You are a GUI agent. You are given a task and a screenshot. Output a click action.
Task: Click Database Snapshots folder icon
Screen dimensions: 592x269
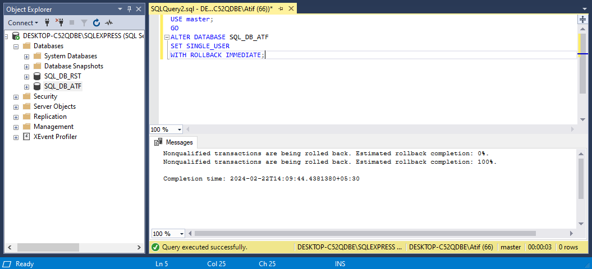pyautogui.click(x=37, y=66)
